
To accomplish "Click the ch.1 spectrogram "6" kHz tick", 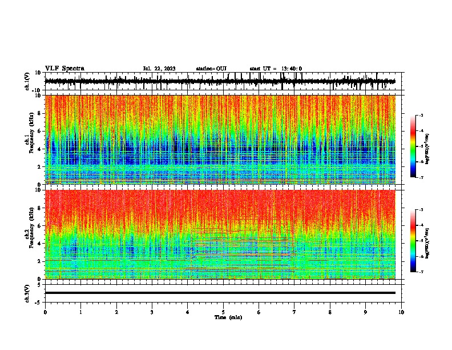I will coord(39,131).
